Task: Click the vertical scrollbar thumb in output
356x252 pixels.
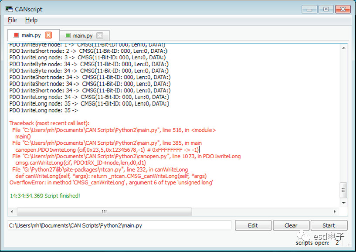Action: [343, 190]
